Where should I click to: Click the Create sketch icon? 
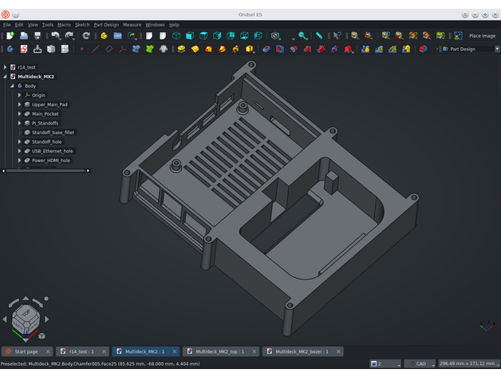point(23,50)
